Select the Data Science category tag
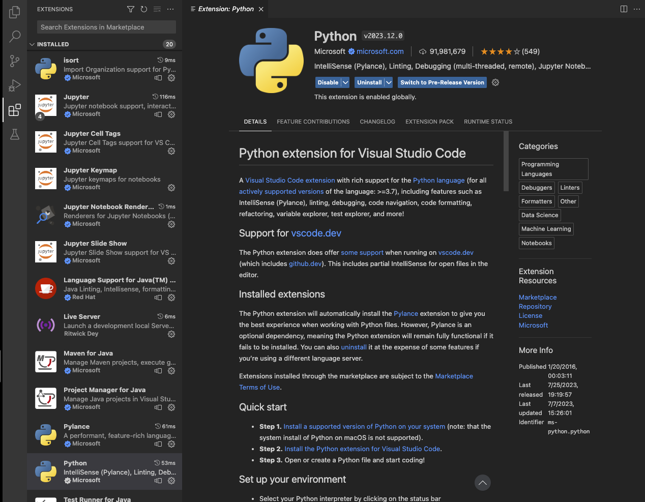This screenshot has height=502, width=645. coord(540,215)
